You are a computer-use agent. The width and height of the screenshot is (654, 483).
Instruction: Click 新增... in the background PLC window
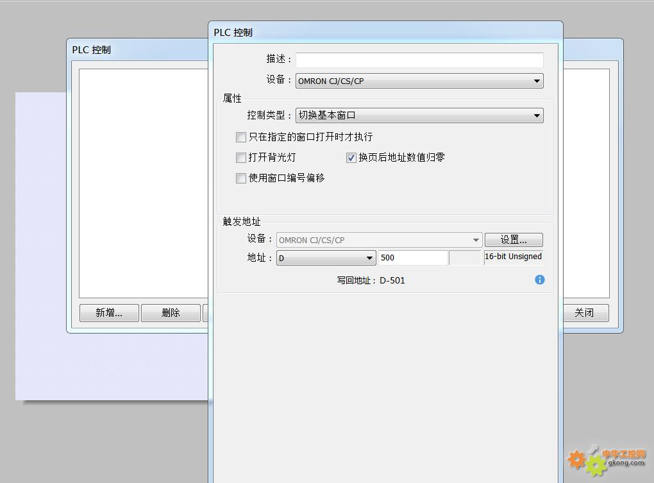point(109,313)
